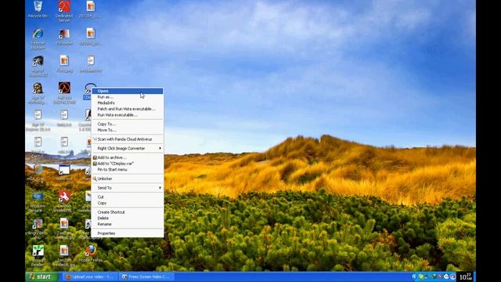Viewport: 501px width, 282px height.
Task: Select the Age of Empires III text file
Action: pyautogui.click(x=38, y=120)
